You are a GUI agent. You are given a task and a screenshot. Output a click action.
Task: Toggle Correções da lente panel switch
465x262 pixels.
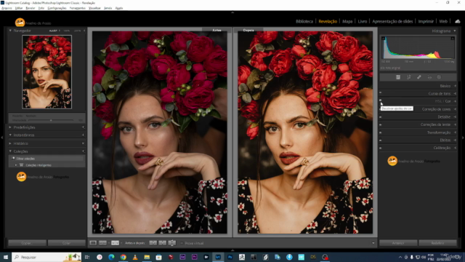(x=381, y=124)
